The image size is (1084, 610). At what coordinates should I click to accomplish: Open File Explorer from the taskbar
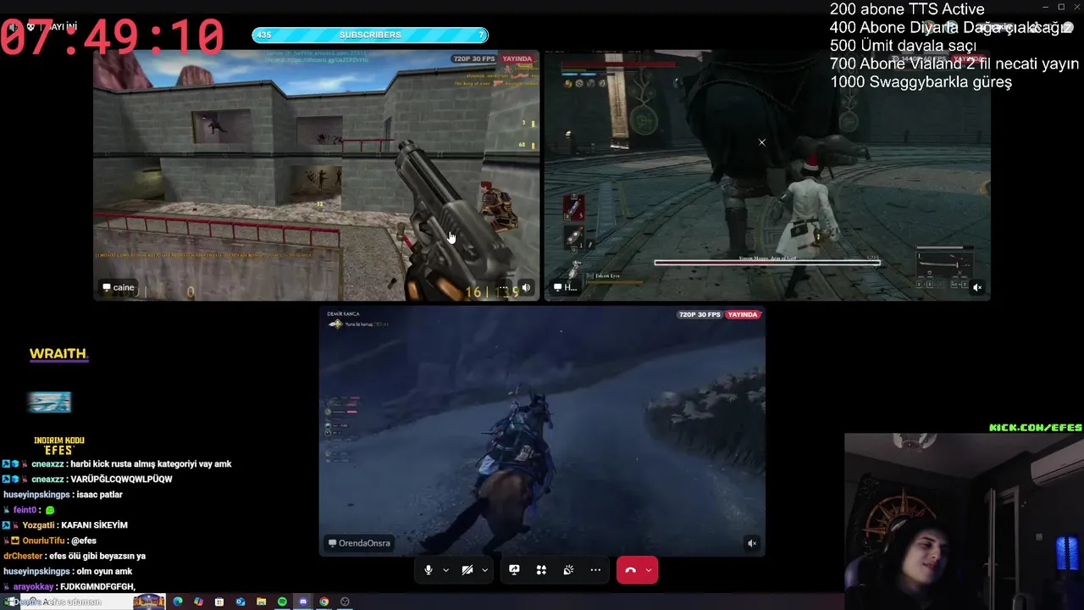point(262,602)
